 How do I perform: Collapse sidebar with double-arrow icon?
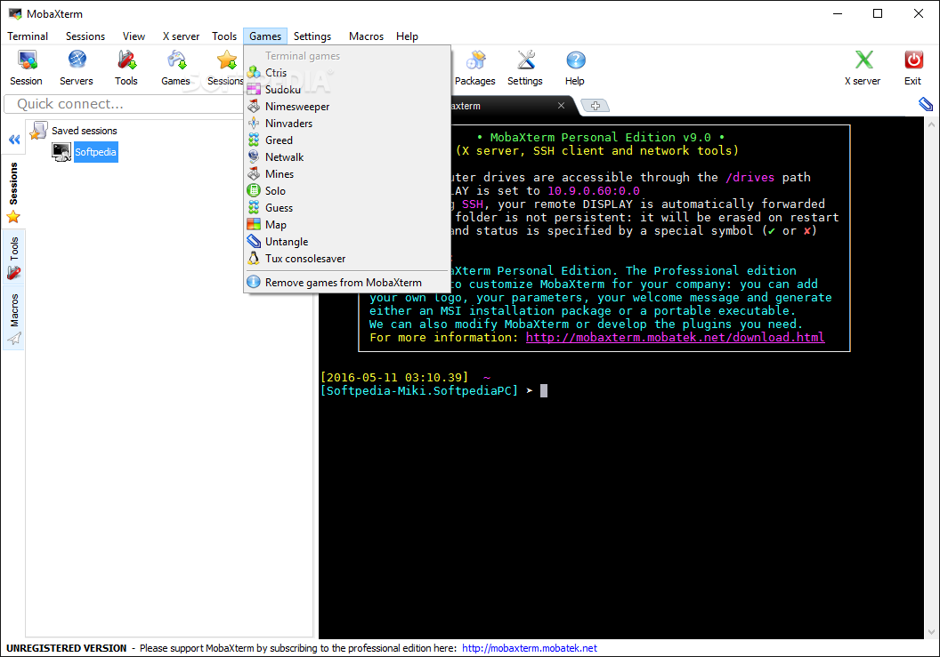pyautogui.click(x=14, y=140)
